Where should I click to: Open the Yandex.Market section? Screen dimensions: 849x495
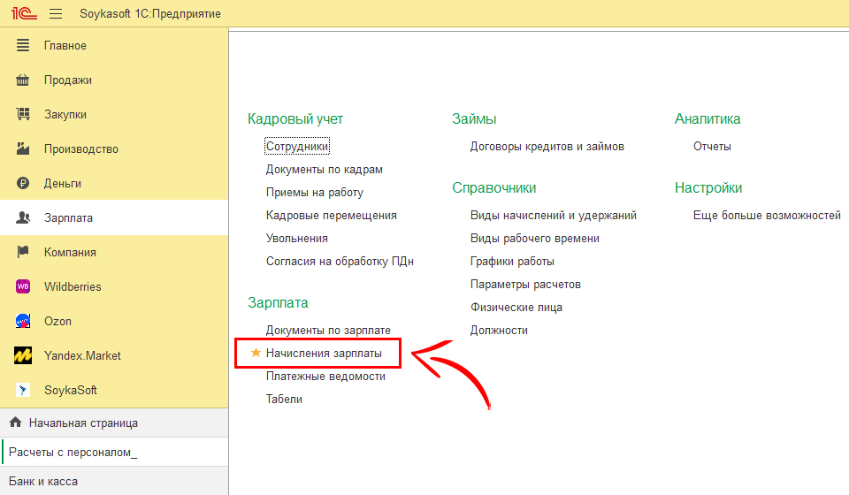[114, 355]
